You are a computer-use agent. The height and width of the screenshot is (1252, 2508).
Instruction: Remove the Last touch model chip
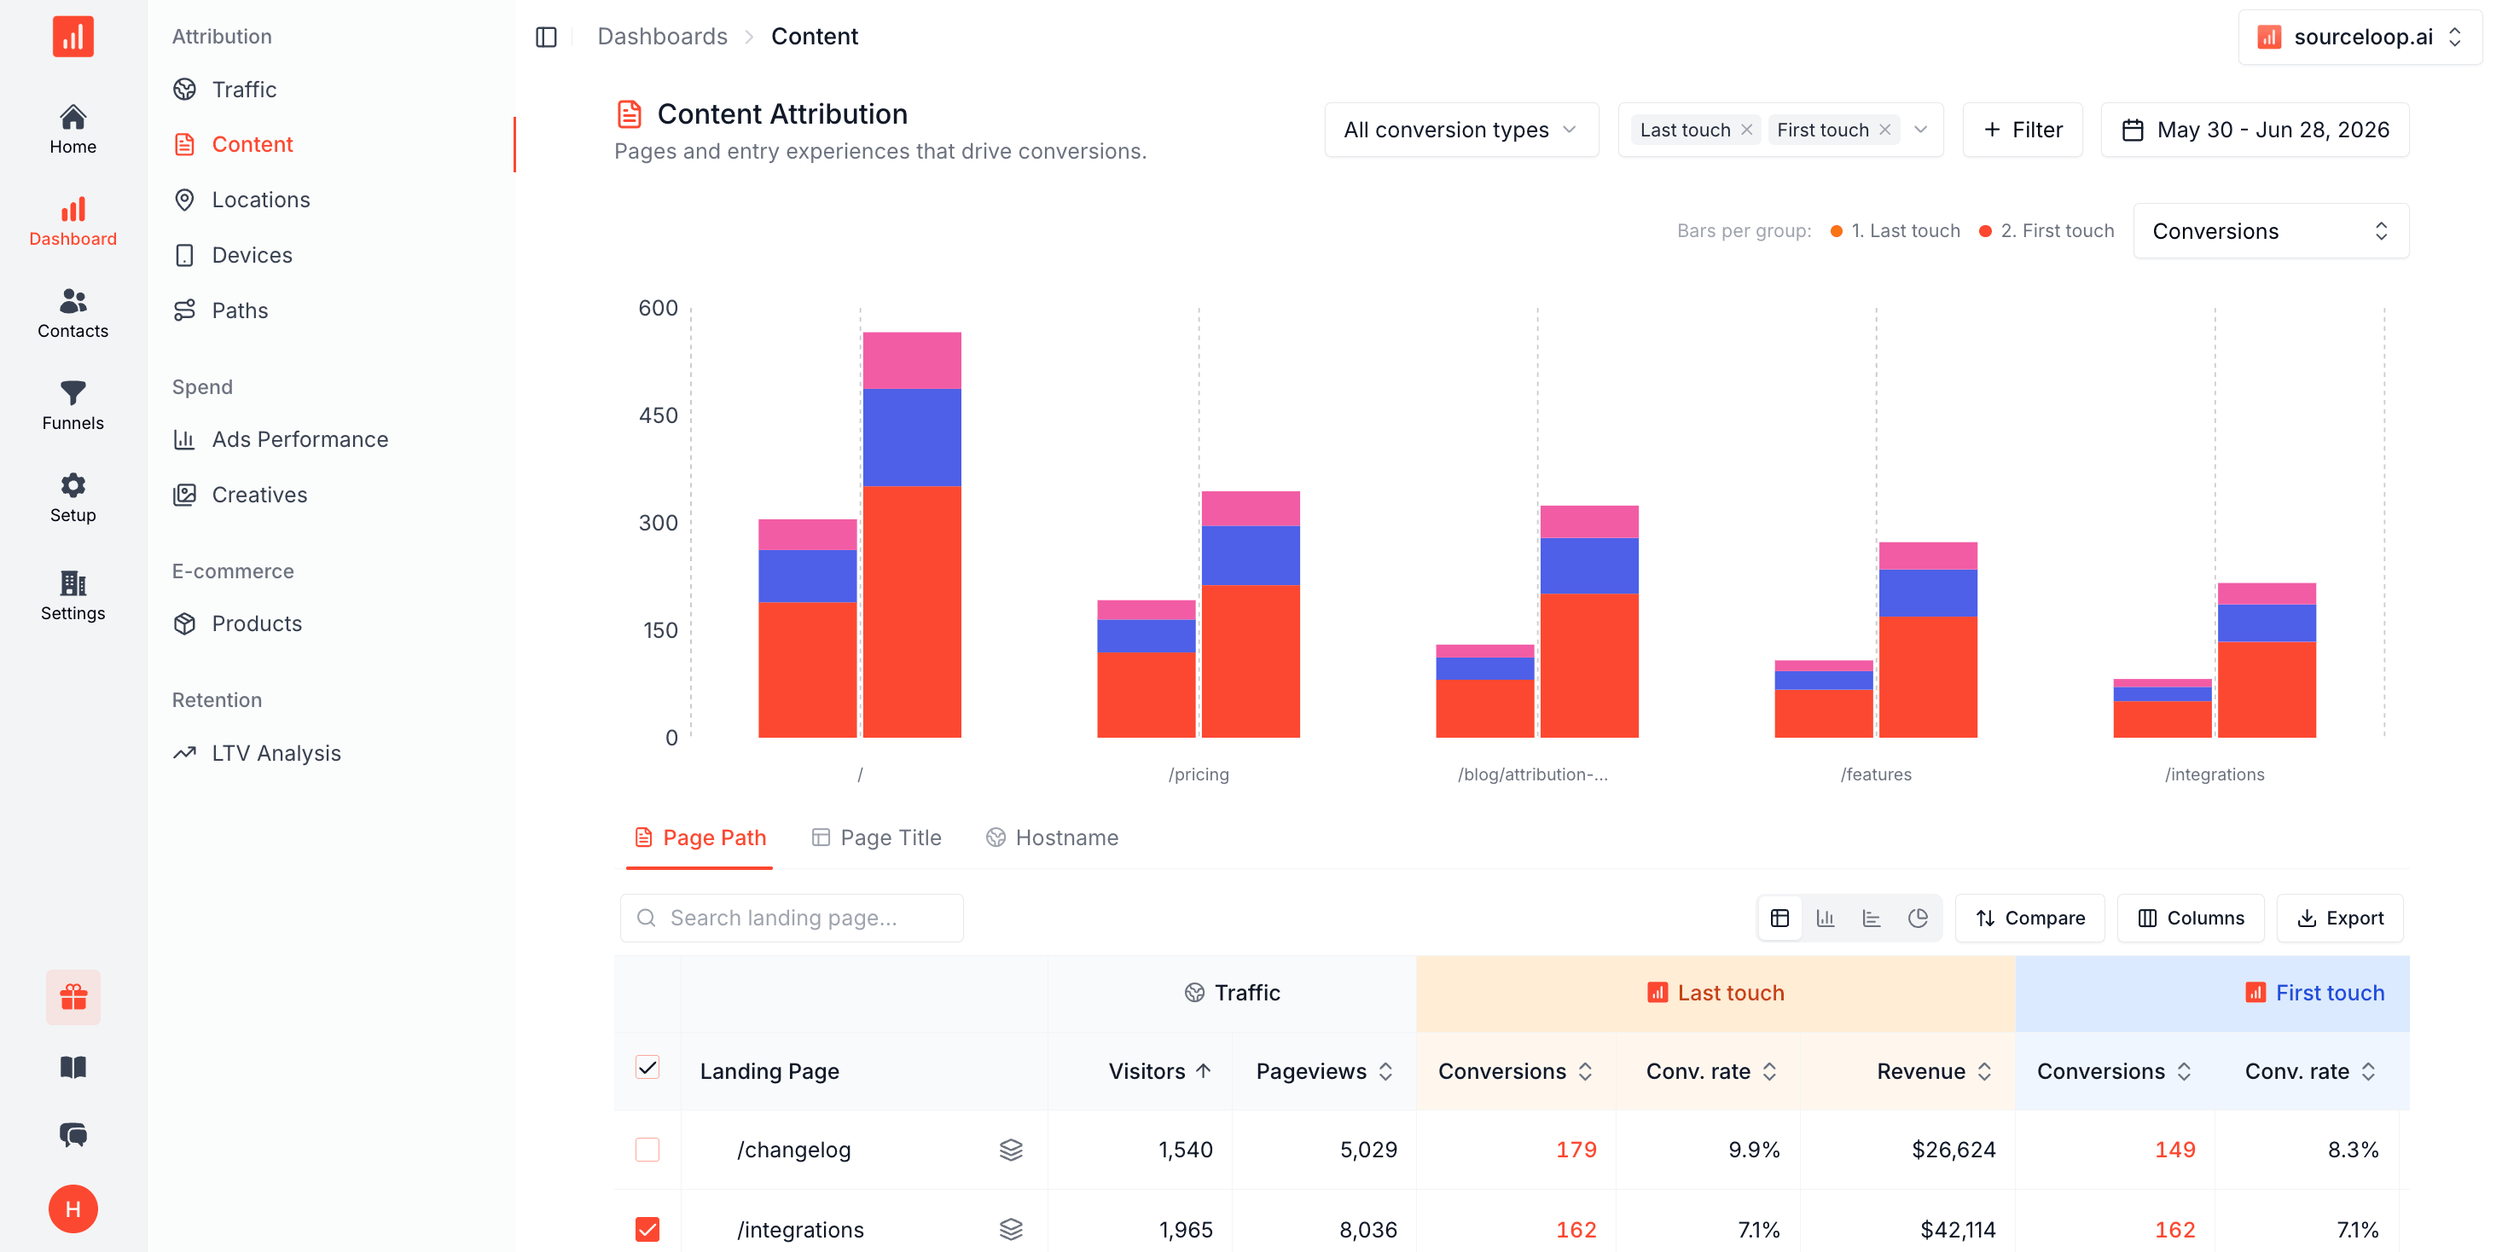coord(1747,130)
